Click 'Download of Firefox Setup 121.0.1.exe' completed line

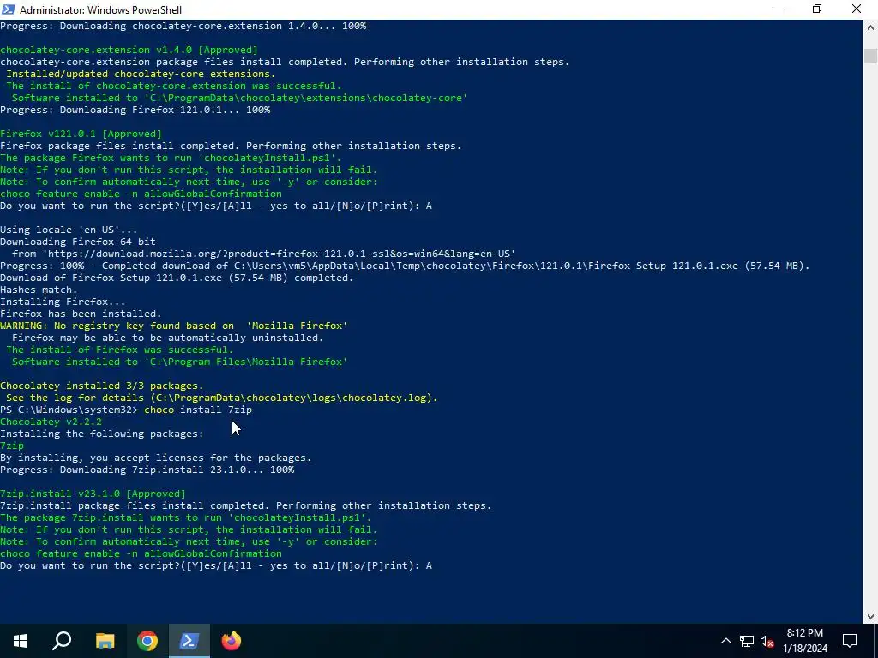tap(177, 278)
